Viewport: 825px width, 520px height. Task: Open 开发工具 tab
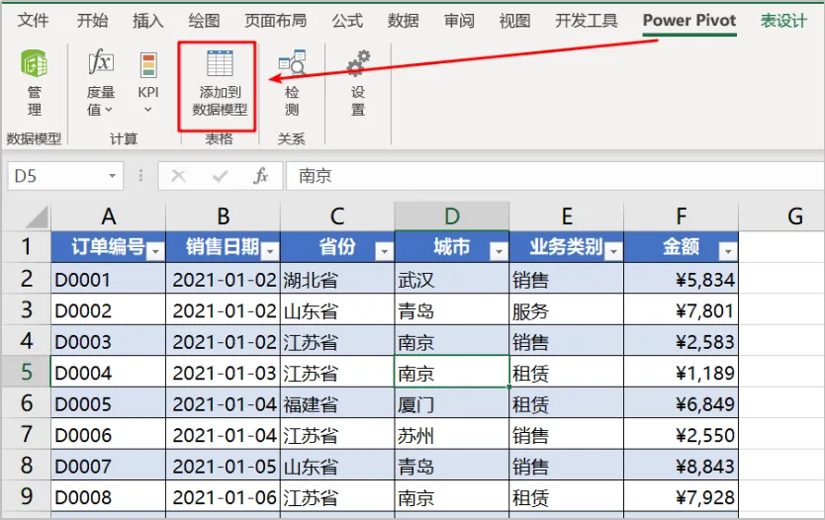(x=587, y=20)
